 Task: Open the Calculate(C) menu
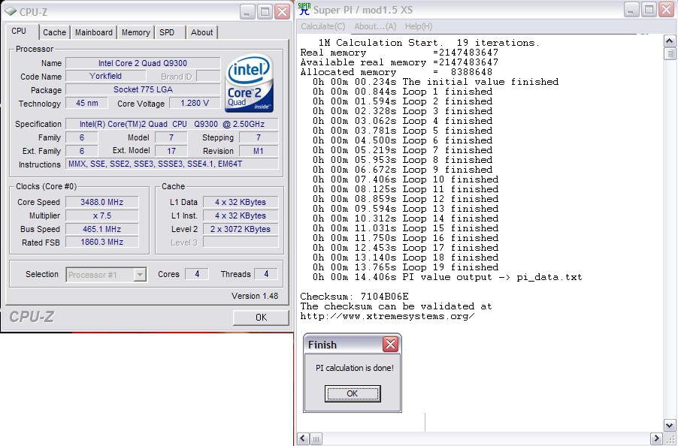[x=323, y=26]
